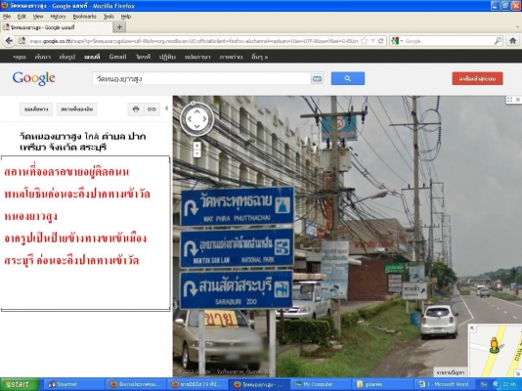Open the Tools menu

[109, 17]
